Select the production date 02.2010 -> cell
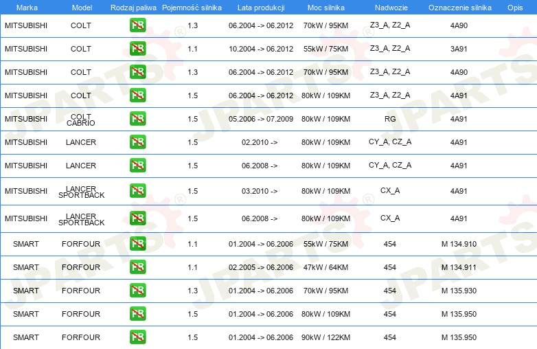537x349 pixels. tap(260, 142)
